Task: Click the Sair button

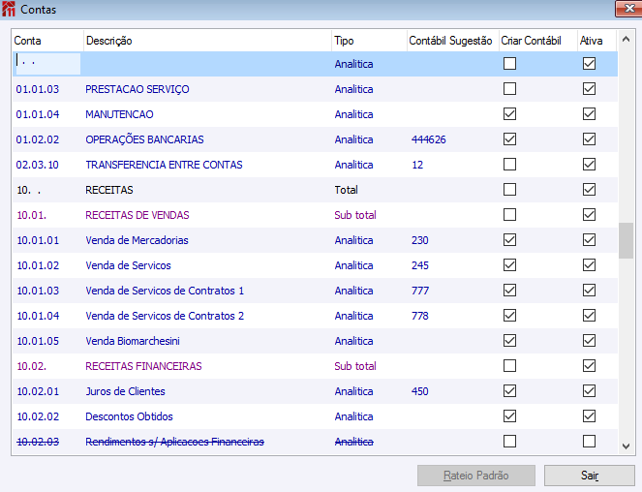Action: (589, 476)
